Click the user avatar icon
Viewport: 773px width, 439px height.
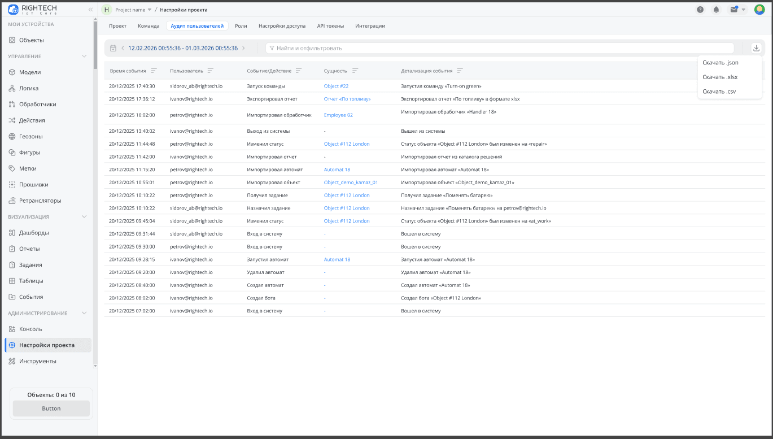(x=759, y=10)
